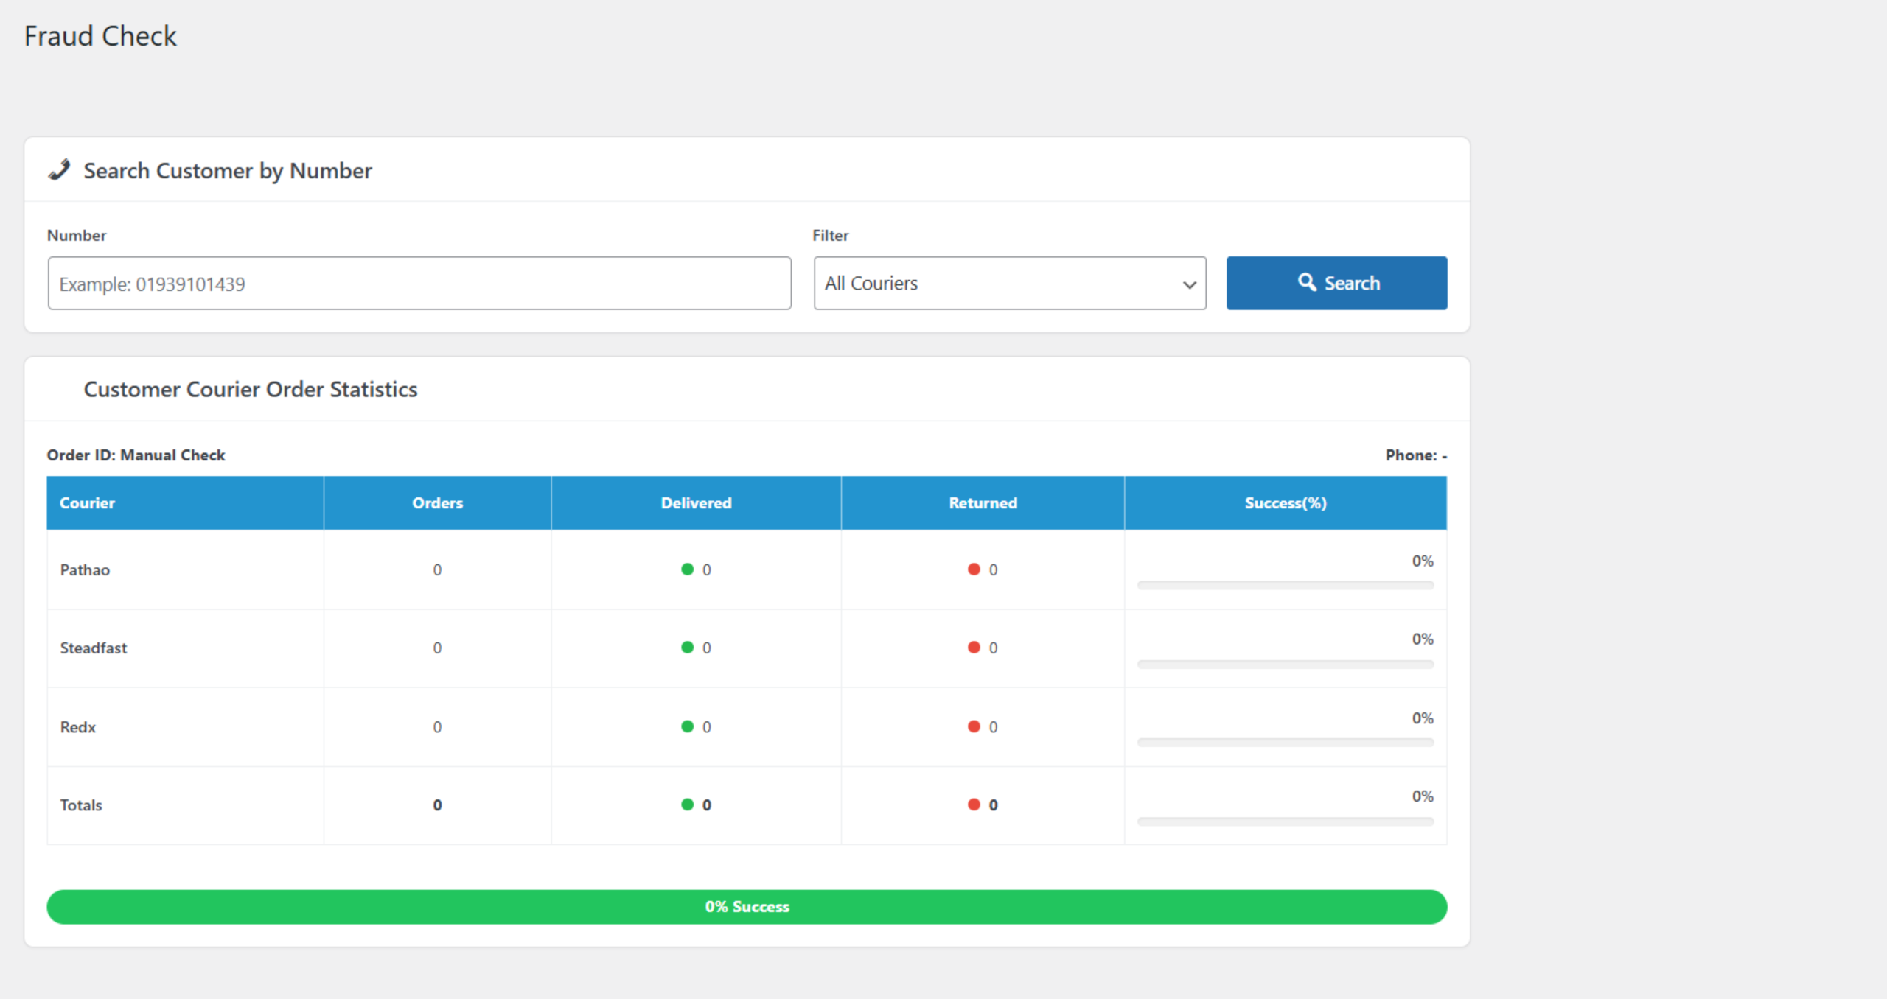Click the phone handset icon in search header
Screen dimensions: 1887x999
coord(59,170)
